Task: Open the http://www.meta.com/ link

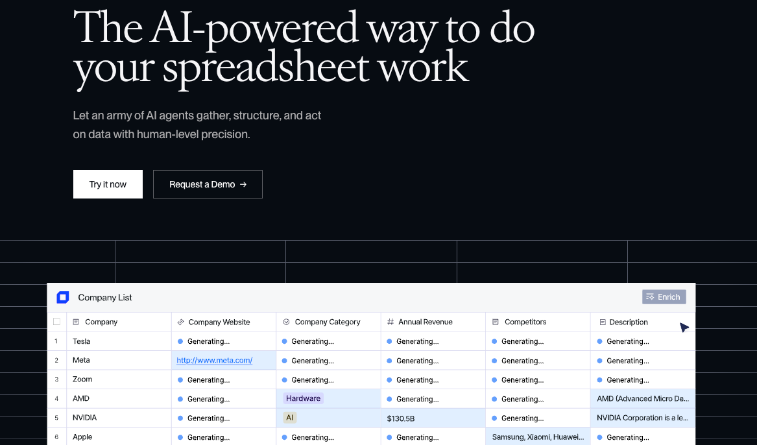Action: (214, 360)
